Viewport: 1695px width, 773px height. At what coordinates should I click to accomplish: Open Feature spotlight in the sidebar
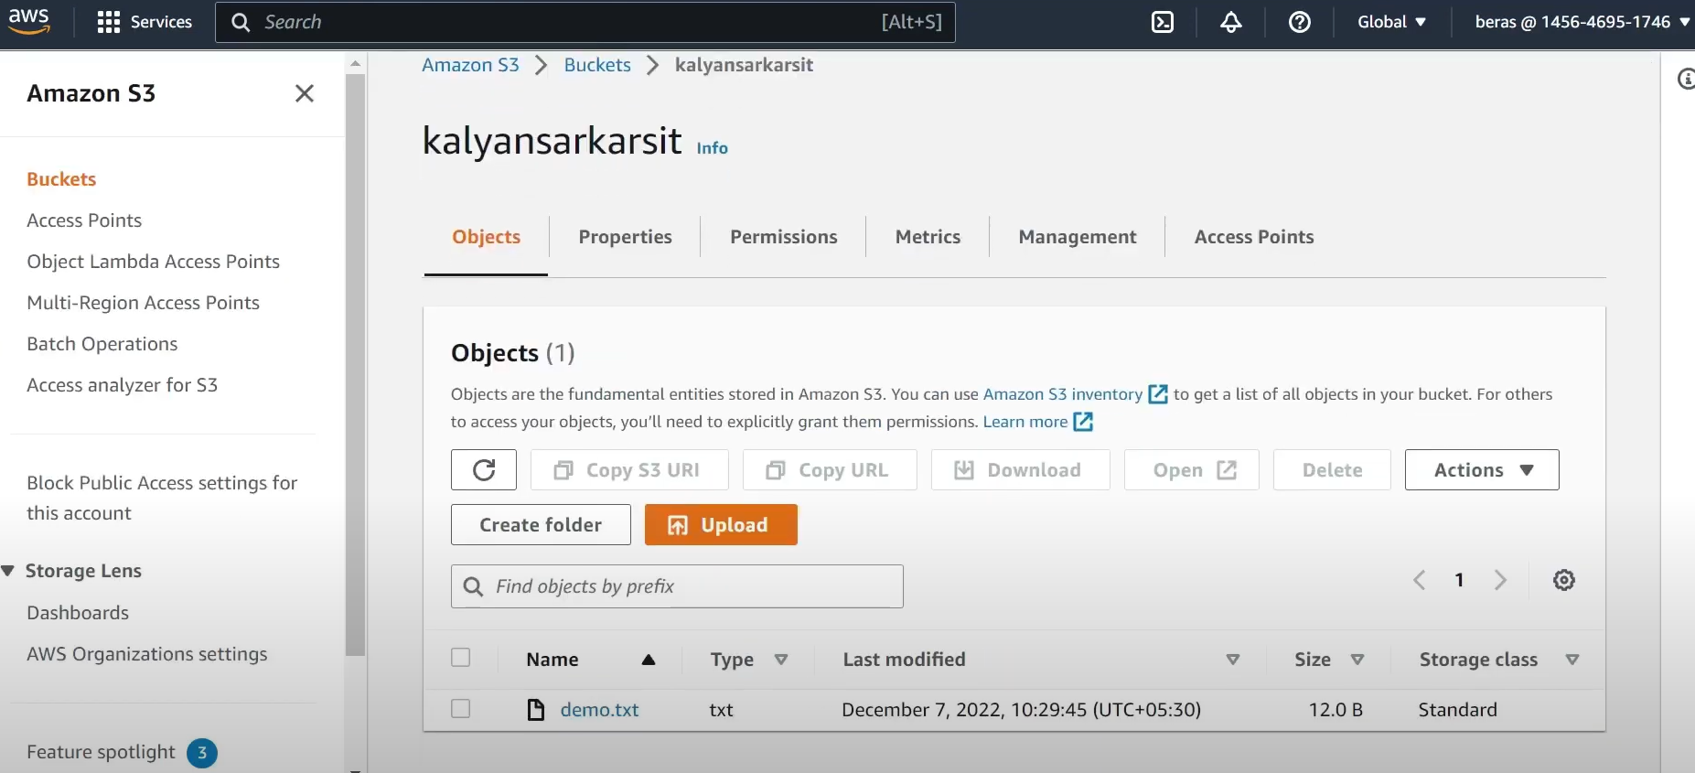101,752
